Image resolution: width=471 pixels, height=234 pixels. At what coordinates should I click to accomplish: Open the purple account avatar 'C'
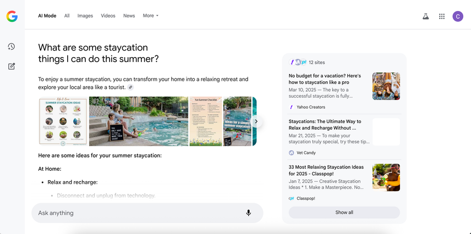(458, 16)
